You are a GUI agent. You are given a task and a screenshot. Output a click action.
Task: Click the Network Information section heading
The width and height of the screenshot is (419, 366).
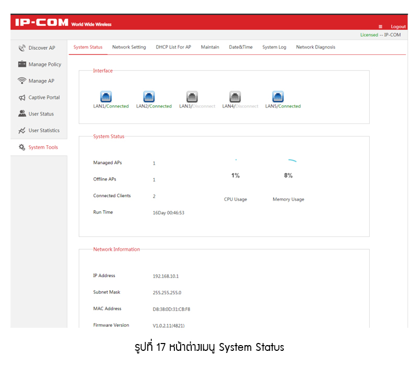coord(116,249)
